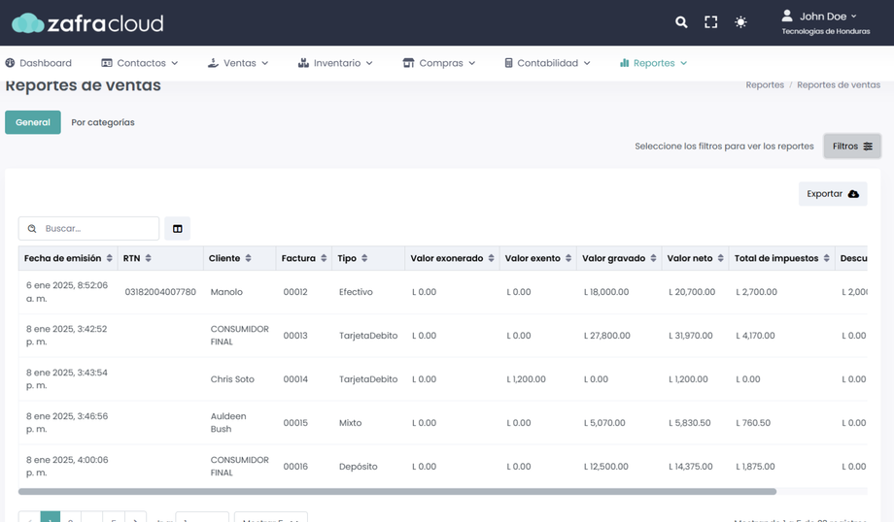894x522 pixels.
Task: Toggle fullscreen mode icon
Action: point(711,22)
